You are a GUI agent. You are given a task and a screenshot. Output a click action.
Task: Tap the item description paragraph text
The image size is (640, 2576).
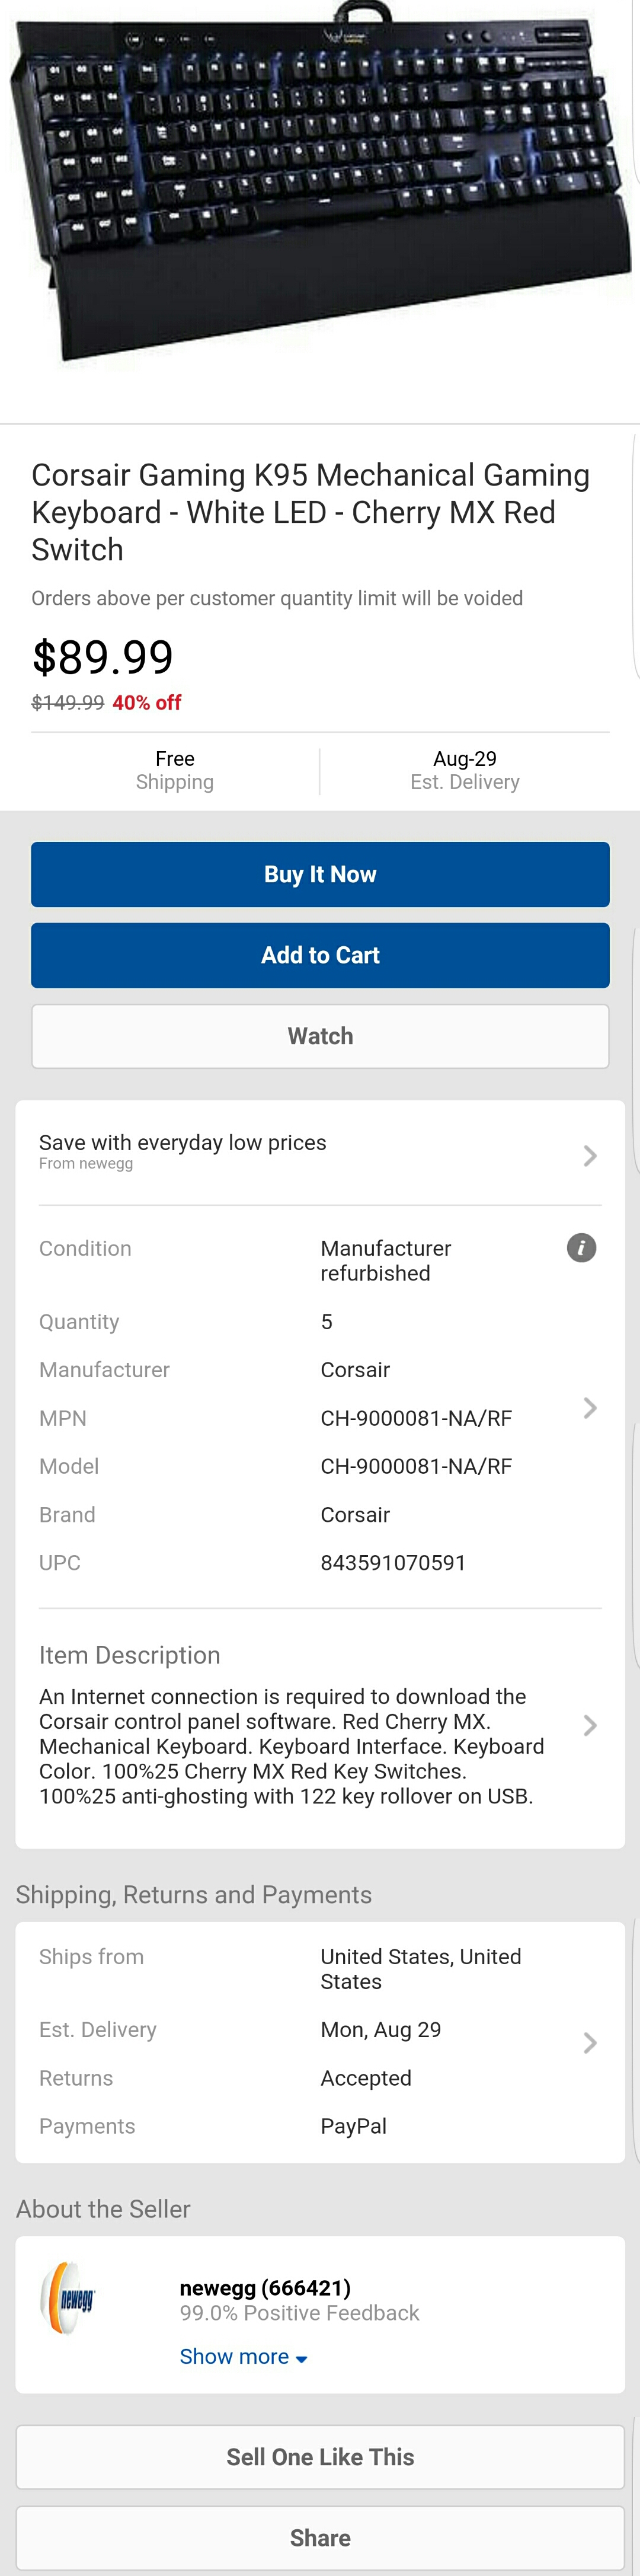[x=290, y=1746]
